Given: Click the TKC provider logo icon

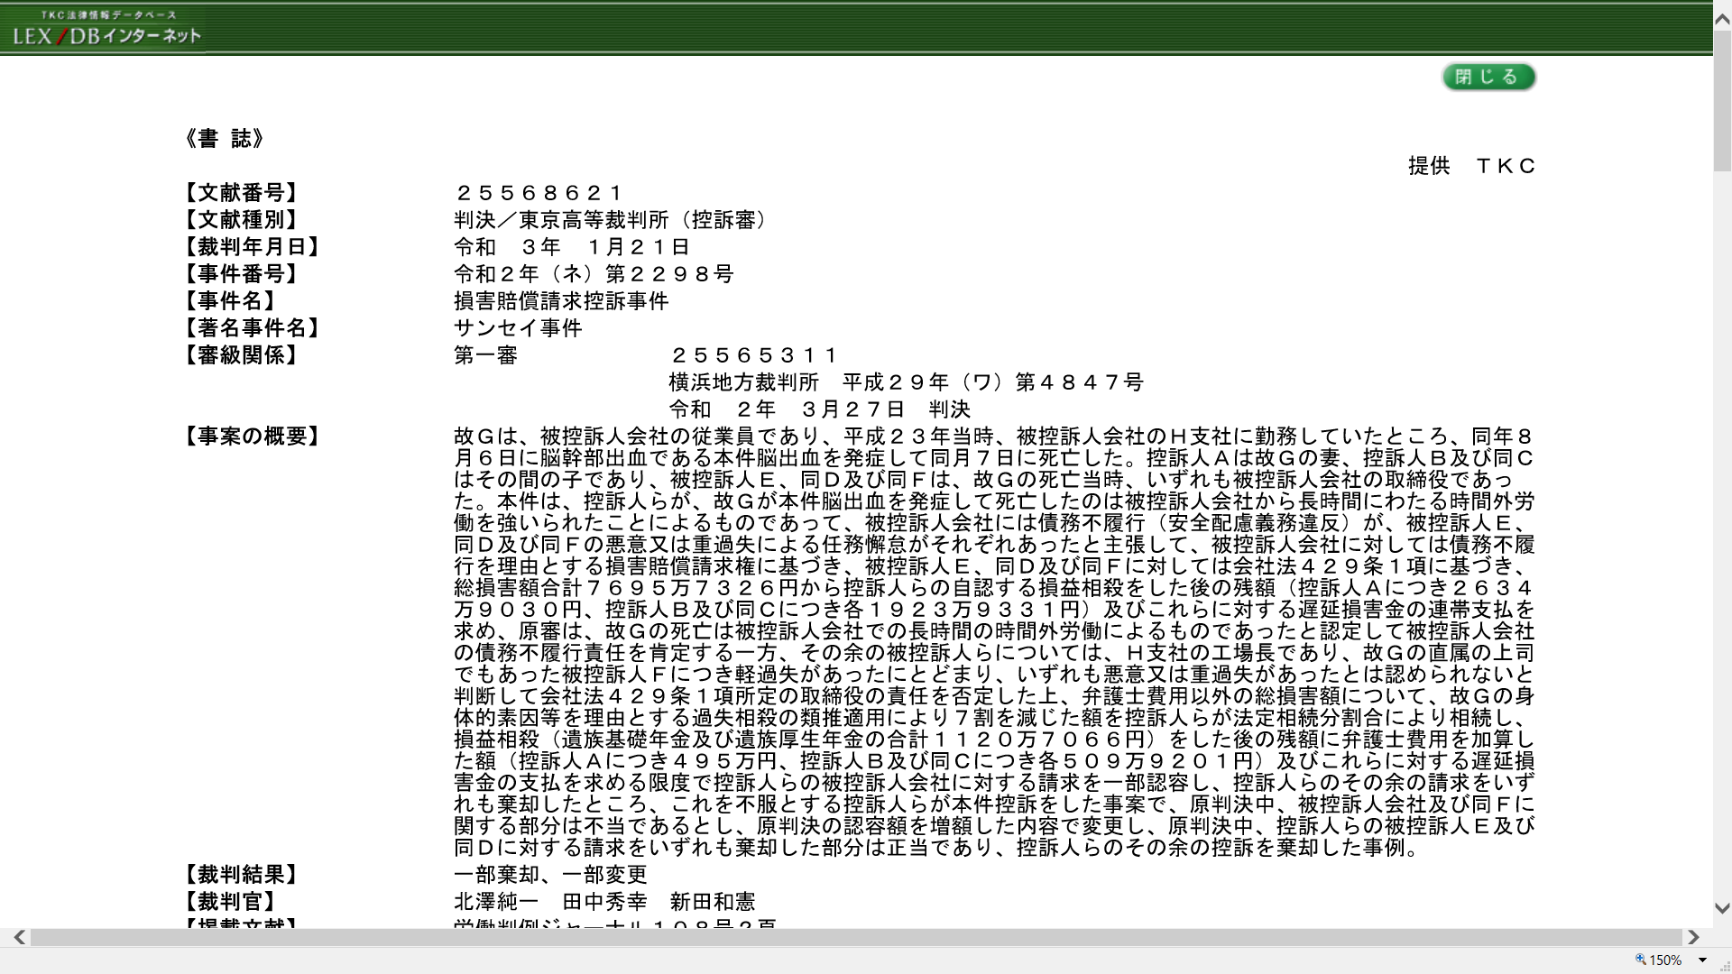Looking at the screenshot, I should coord(106,27).
